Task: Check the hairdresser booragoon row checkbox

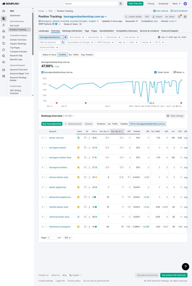Action: 46,227
